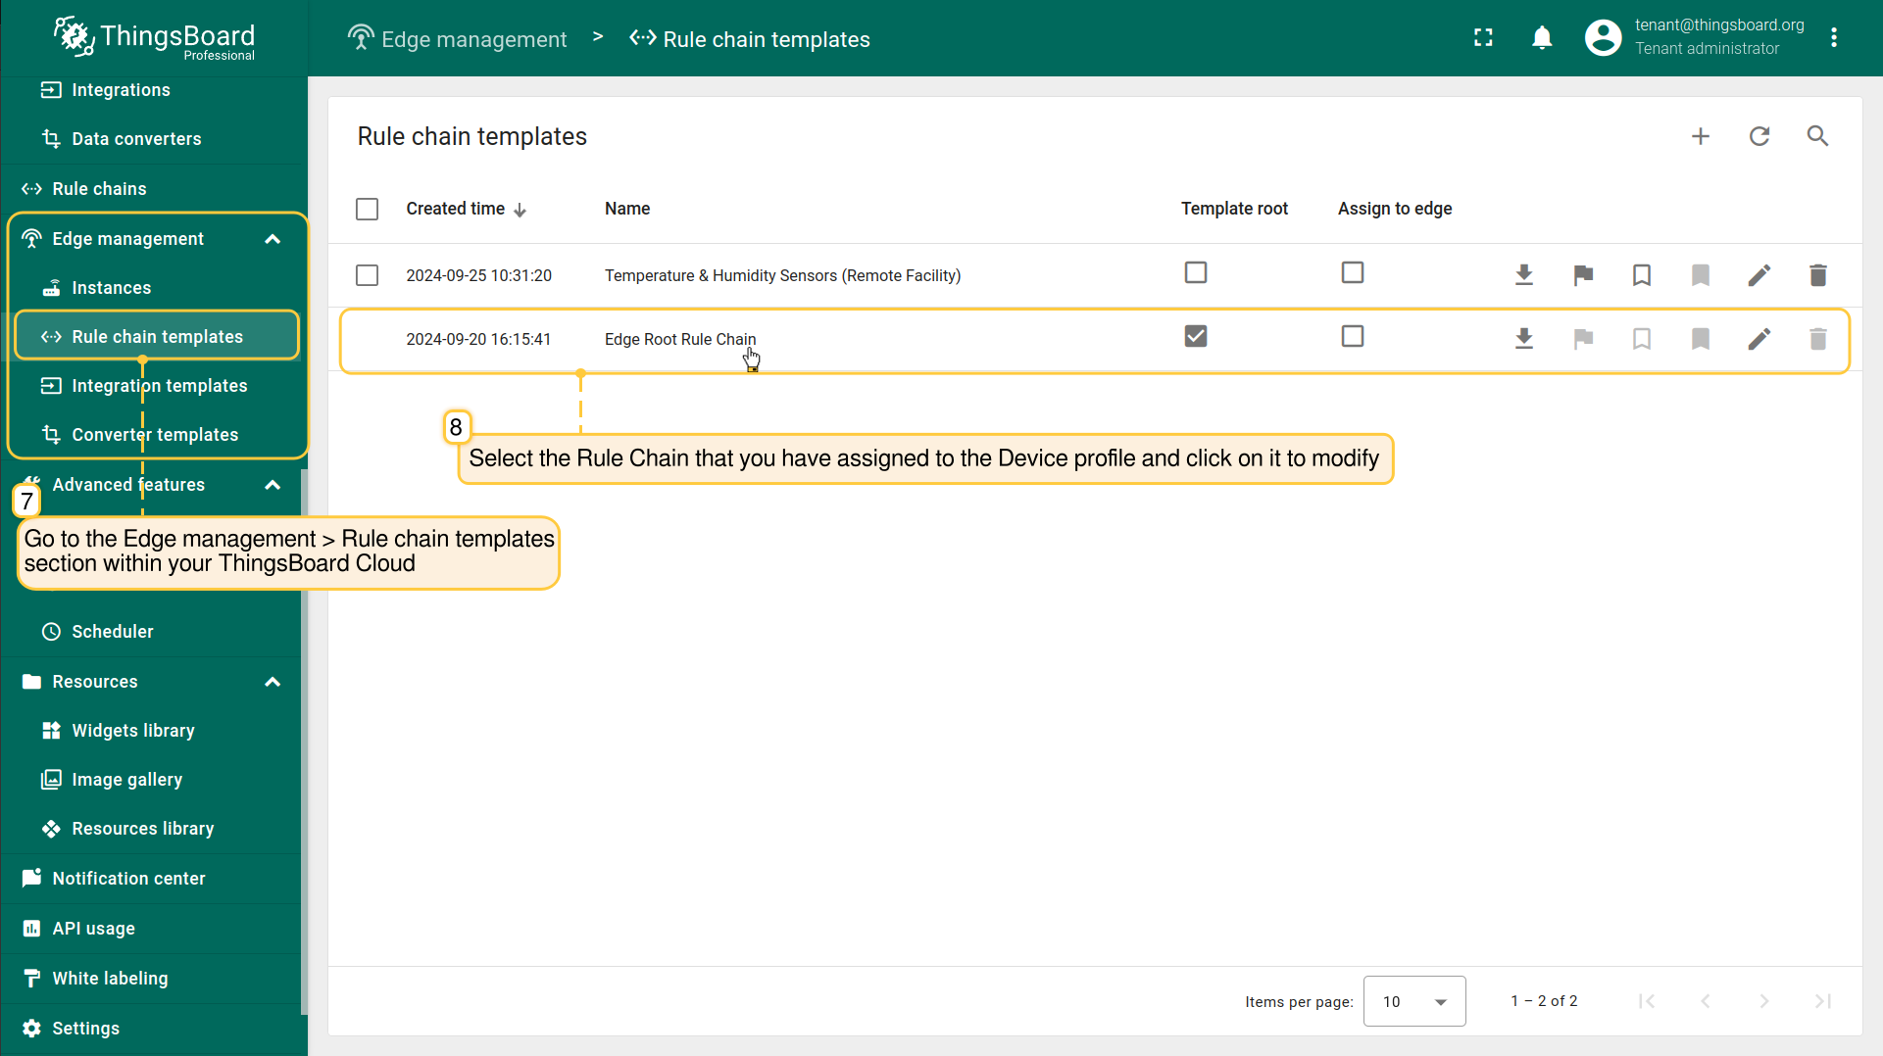
Task: Sort by Created time column header
Action: coord(456,209)
